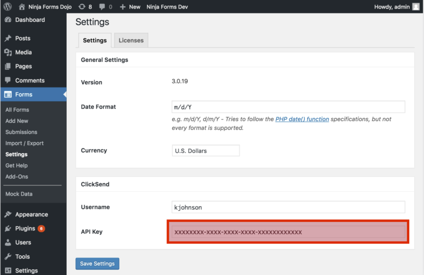
Task: Click the bottom Settings sliders icon
Action: (8, 270)
